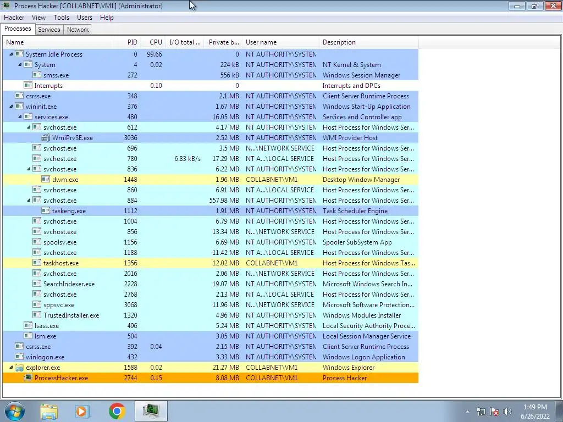
Task: Click the 'WMI Provider Host' description
Action: [x=350, y=138]
